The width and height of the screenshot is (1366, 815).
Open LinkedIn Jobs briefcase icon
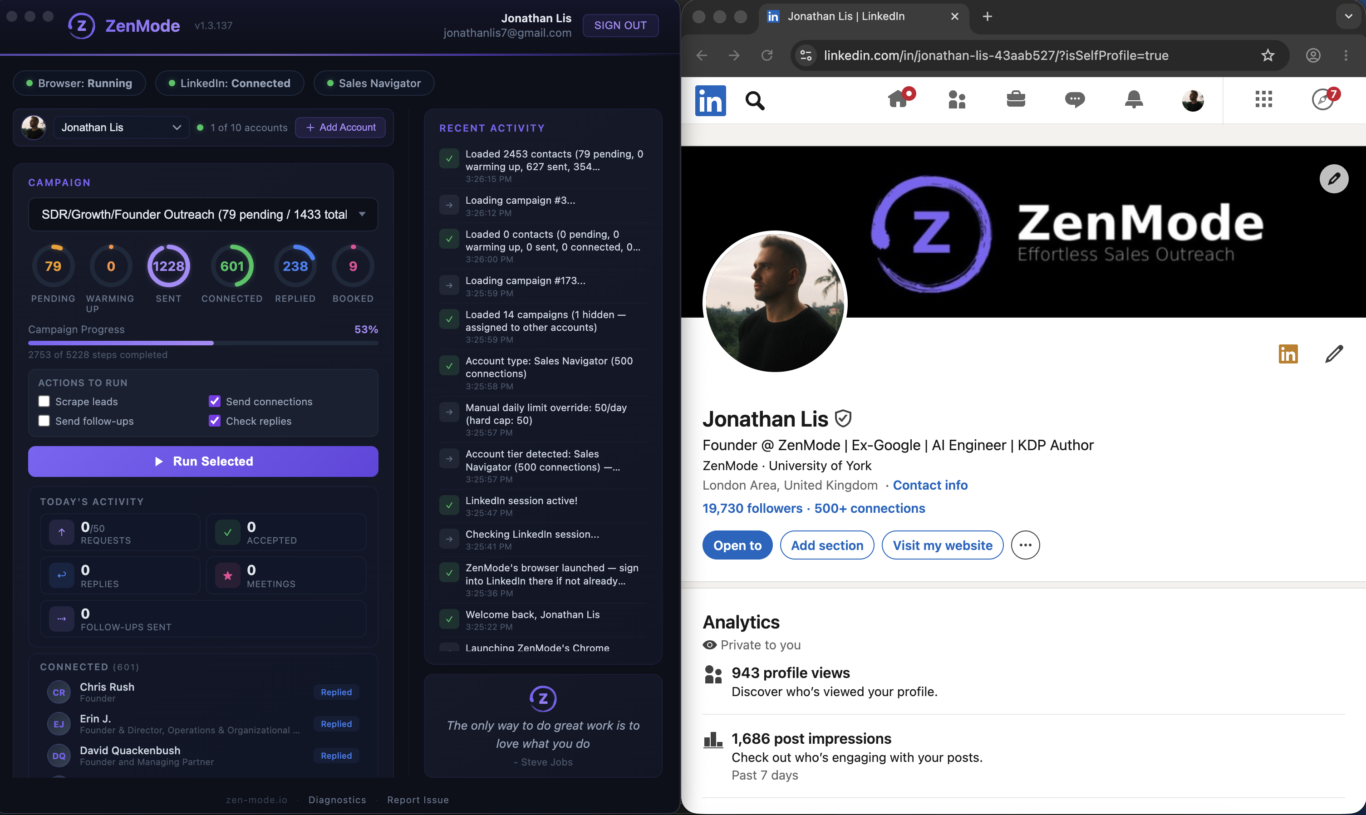(x=1016, y=99)
